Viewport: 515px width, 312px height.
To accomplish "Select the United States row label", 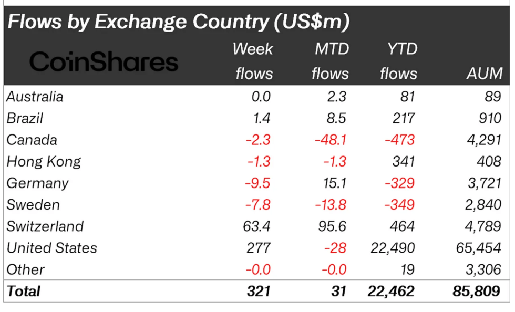I will pos(51,248).
